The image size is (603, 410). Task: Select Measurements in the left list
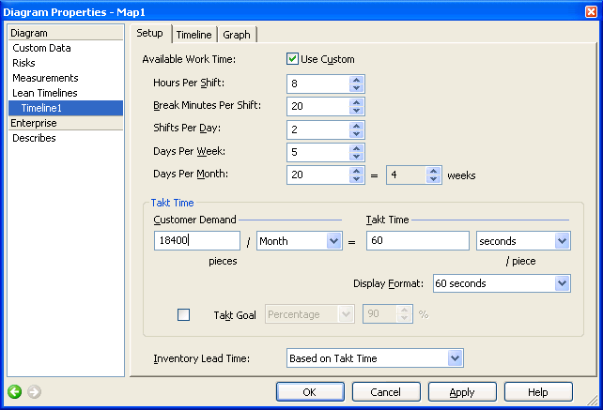tap(45, 78)
